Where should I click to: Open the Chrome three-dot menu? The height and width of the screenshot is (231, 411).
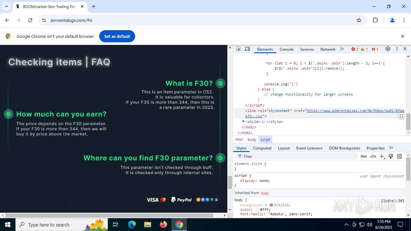pyautogui.click(x=404, y=20)
